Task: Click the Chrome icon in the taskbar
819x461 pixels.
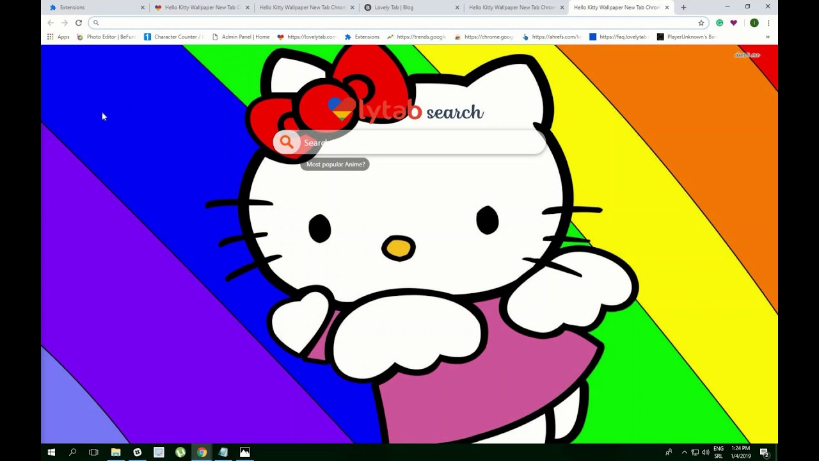Action: (x=202, y=452)
